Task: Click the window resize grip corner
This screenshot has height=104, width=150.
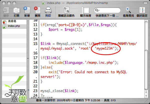Action: (147, 101)
